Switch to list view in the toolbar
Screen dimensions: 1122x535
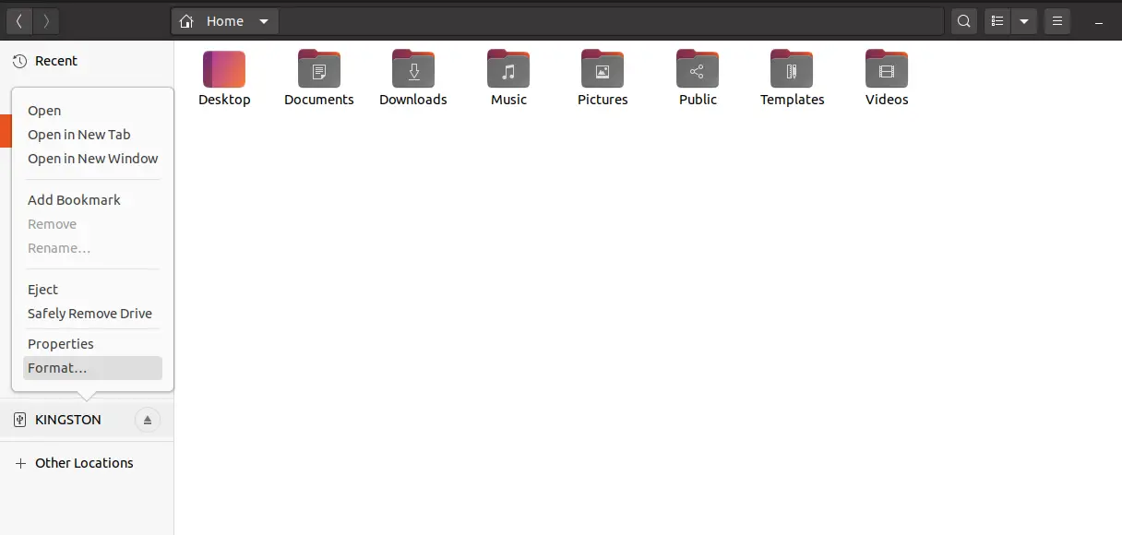(x=997, y=20)
